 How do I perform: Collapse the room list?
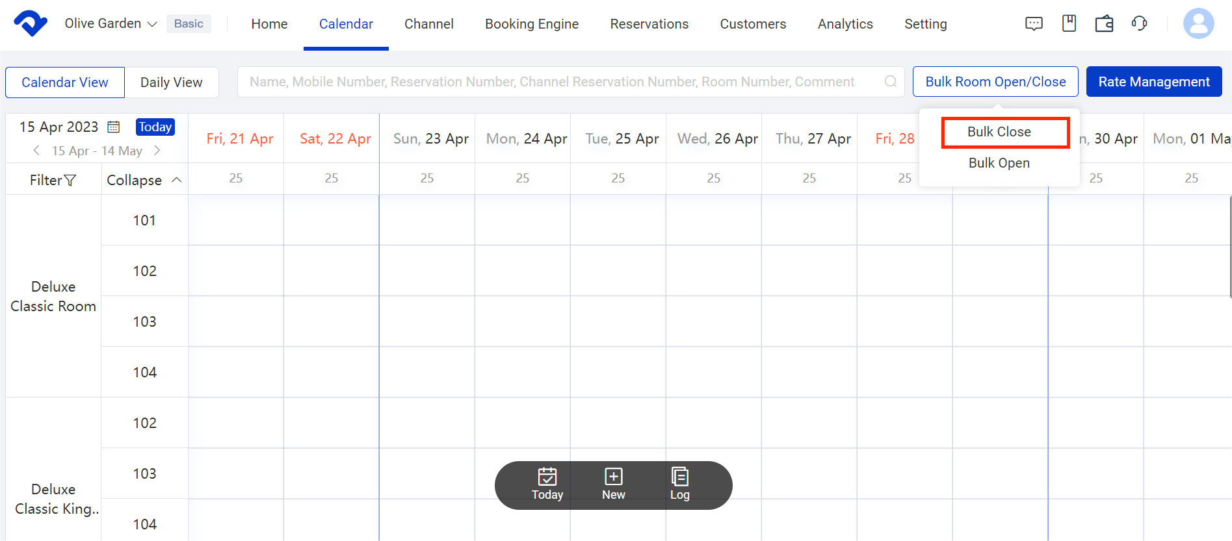pyautogui.click(x=144, y=180)
